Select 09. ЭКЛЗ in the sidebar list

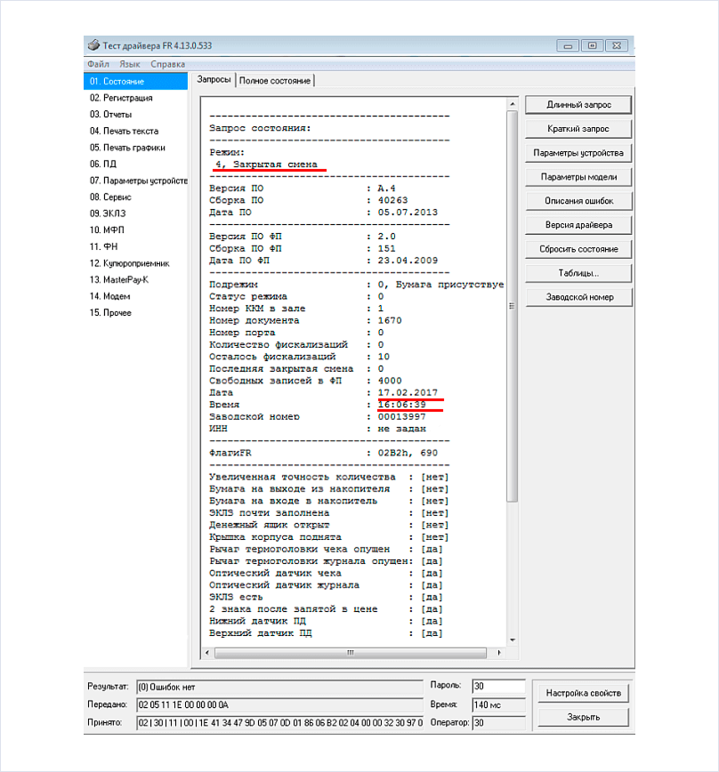110,213
